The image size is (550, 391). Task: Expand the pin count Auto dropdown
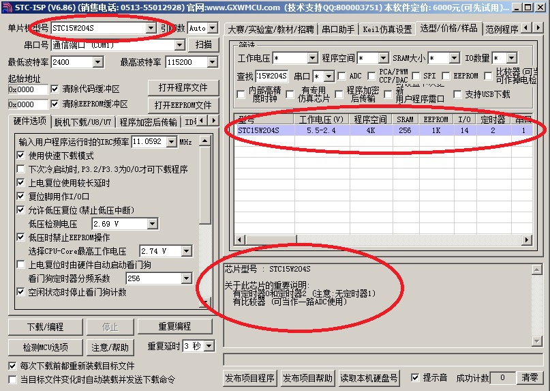click(x=212, y=28)
